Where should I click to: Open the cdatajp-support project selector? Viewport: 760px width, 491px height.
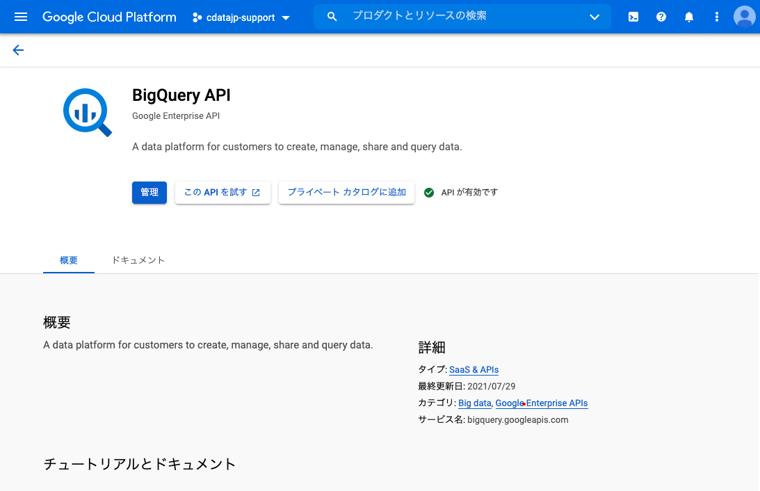(x=241, y=17)
